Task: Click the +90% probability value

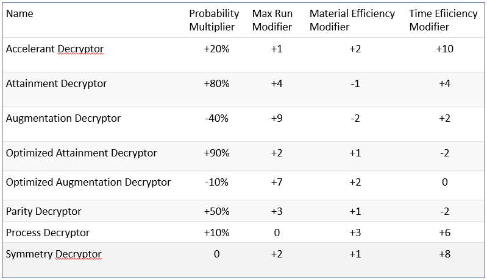Action: coord(216,153)
